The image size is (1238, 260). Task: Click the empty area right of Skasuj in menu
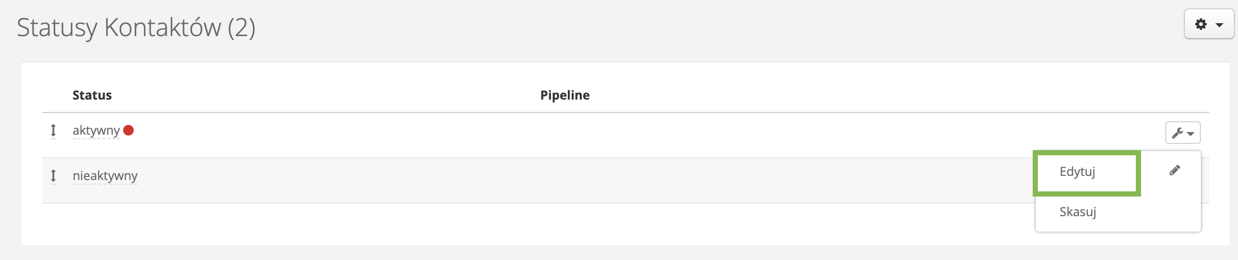(1155, 212)
